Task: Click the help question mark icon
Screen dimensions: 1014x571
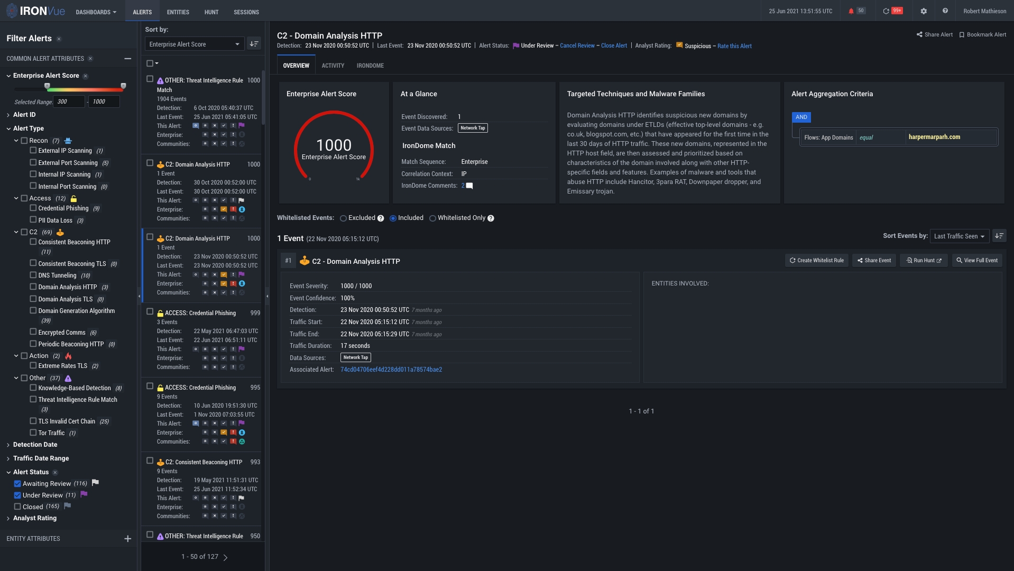Action: 944,10
